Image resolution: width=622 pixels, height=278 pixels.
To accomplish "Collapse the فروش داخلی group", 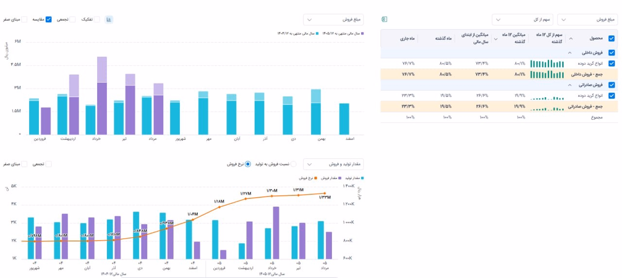I will click(x=569, y=53).
